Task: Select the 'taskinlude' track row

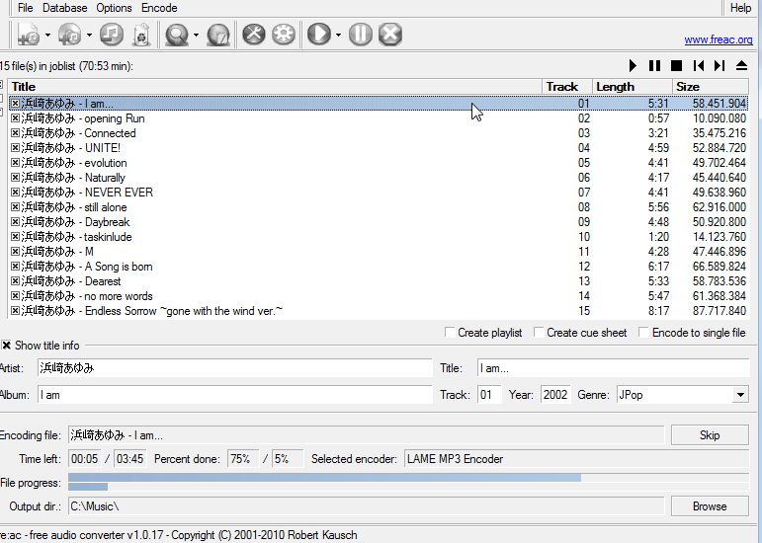Action: 379,237
